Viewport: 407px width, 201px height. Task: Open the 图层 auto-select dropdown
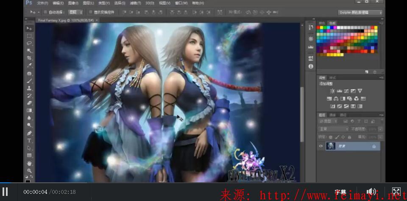tap(75, 12)
